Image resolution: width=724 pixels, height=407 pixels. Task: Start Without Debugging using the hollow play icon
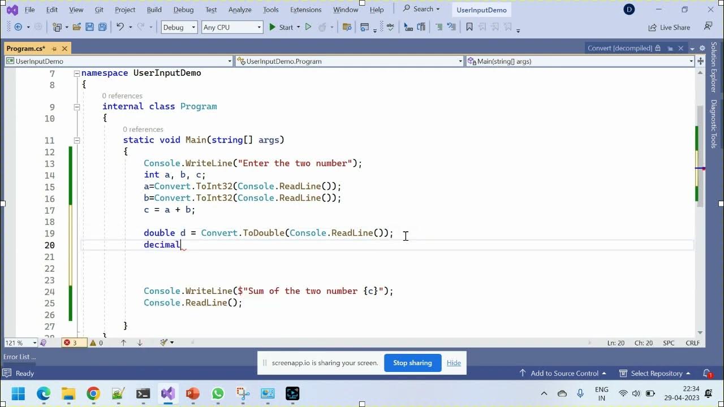point(308,27)
